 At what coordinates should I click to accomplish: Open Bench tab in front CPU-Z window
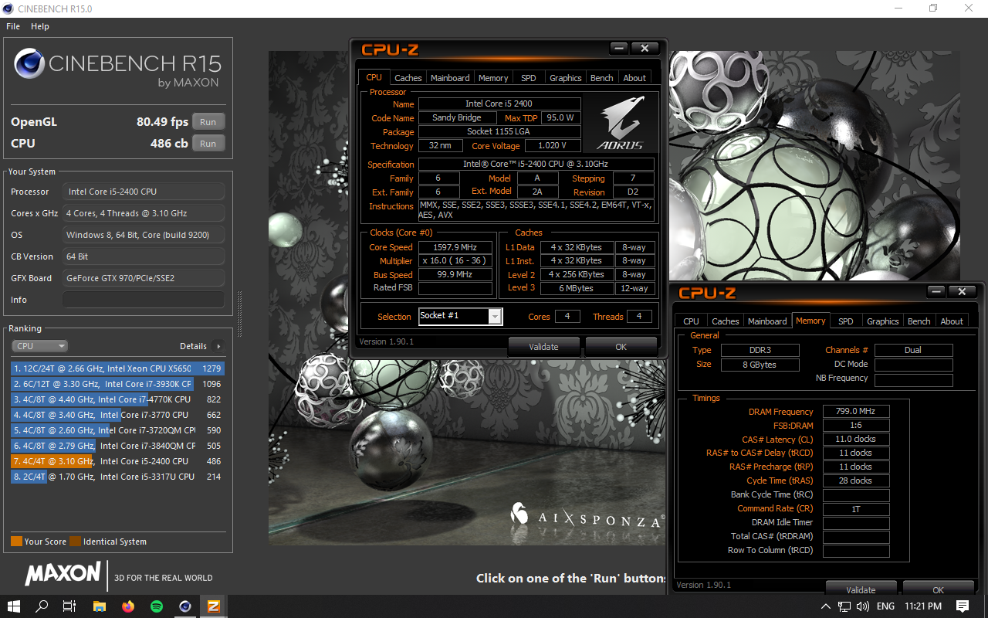(x=602, y=78)
